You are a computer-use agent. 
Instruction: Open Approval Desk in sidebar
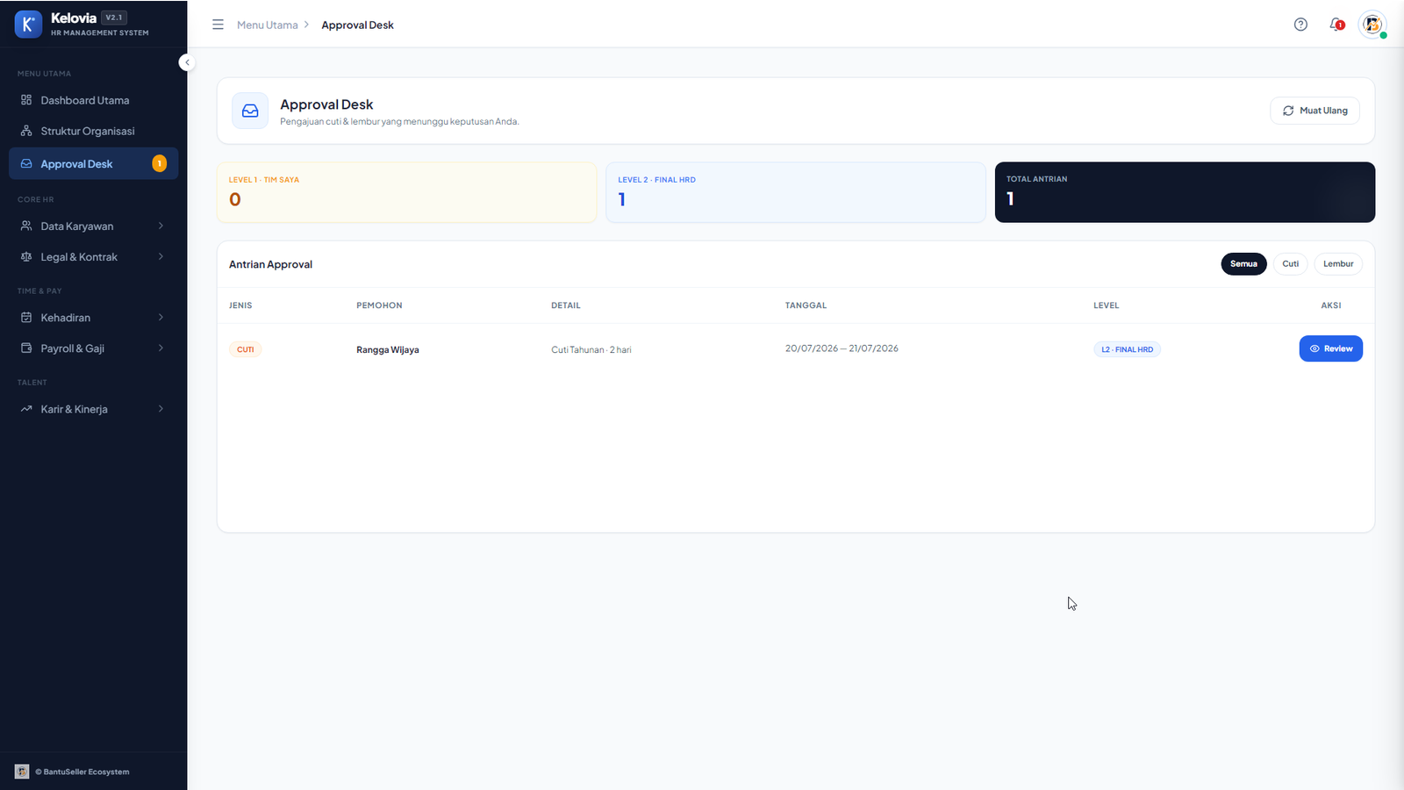tap(93, 163)
